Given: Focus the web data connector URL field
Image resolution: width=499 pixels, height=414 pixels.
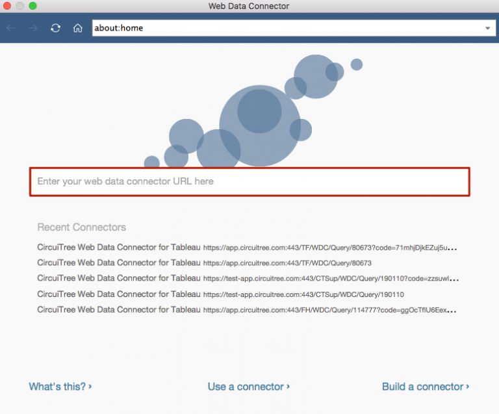Looking at the screenshot, I should [249, 181].
